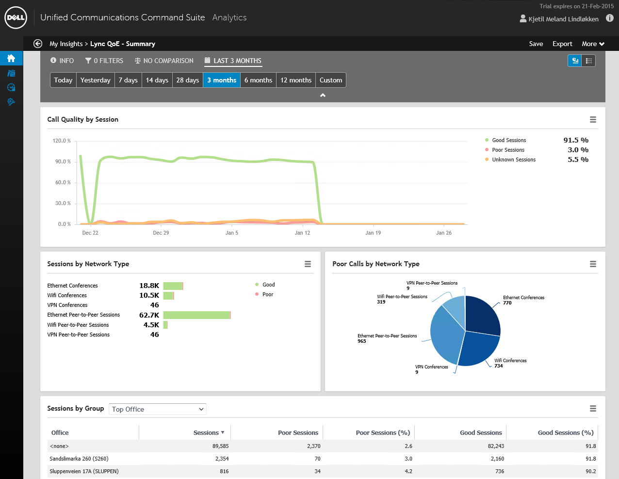
Task: Select the 6 months range
Action: pos(258,80)
